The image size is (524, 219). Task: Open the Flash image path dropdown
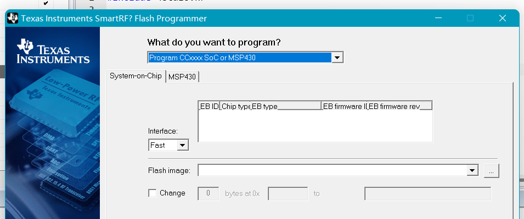click(x=471, y=171)
